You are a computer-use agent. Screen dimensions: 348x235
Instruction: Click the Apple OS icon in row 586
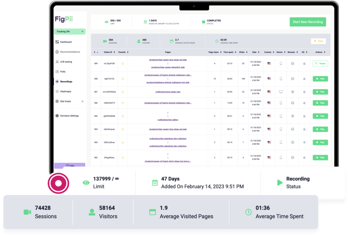coord(304,103)
